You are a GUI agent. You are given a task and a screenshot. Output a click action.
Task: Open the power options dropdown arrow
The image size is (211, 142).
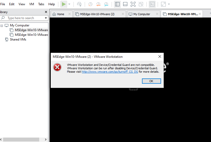(69, 4)
